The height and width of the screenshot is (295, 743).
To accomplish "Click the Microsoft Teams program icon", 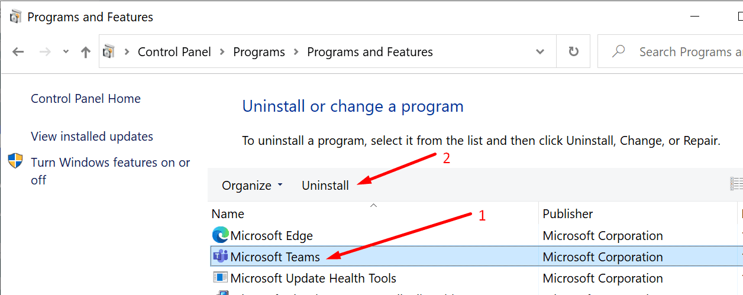I will [x=221, y=257].
